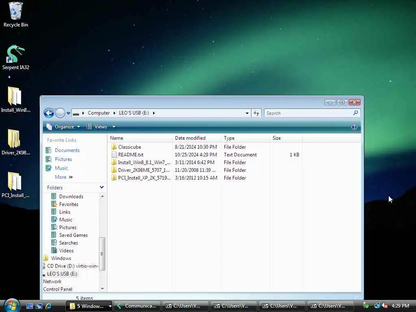Select the Serpent IA32 desktop shortcut
Screen dimensions: 416x312
pos(16,58)
